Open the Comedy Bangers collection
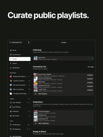The image size is (103, 137). [63, 112]
